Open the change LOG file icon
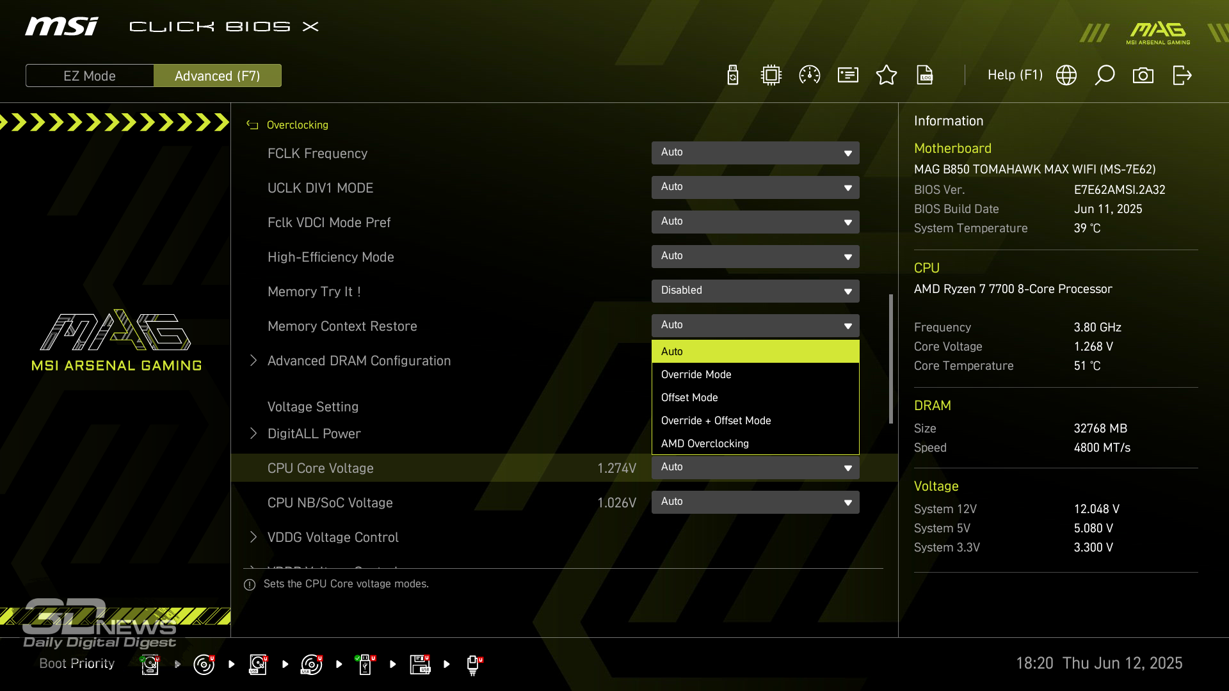The height and width of the screenshot is (691, 1229). 925,75
